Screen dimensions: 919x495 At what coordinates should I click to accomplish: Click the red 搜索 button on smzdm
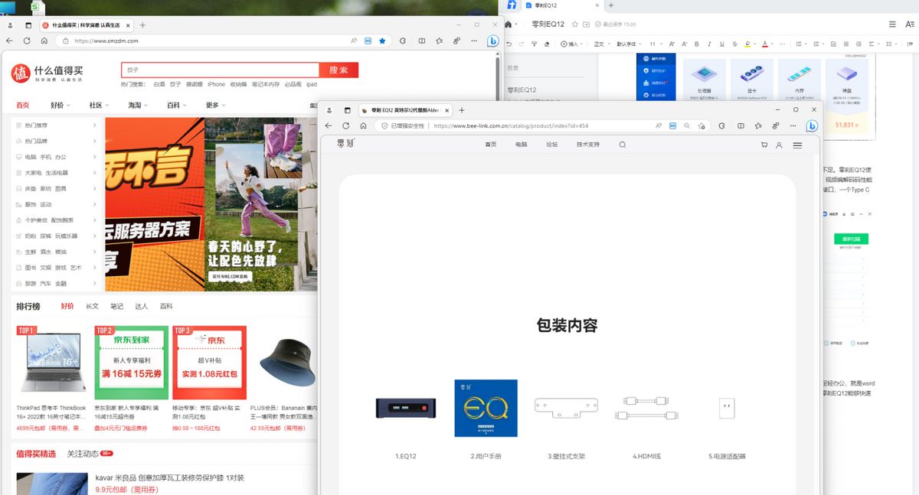(x=338, y=70)
